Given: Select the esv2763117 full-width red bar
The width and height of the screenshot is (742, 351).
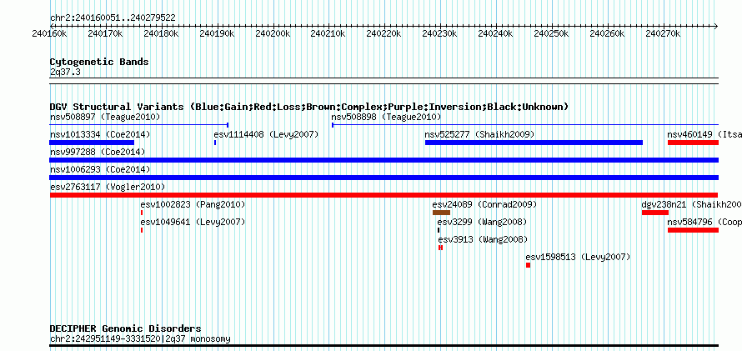Looking at the screenshot, I should pyautogui.click(x=384, y=195).
